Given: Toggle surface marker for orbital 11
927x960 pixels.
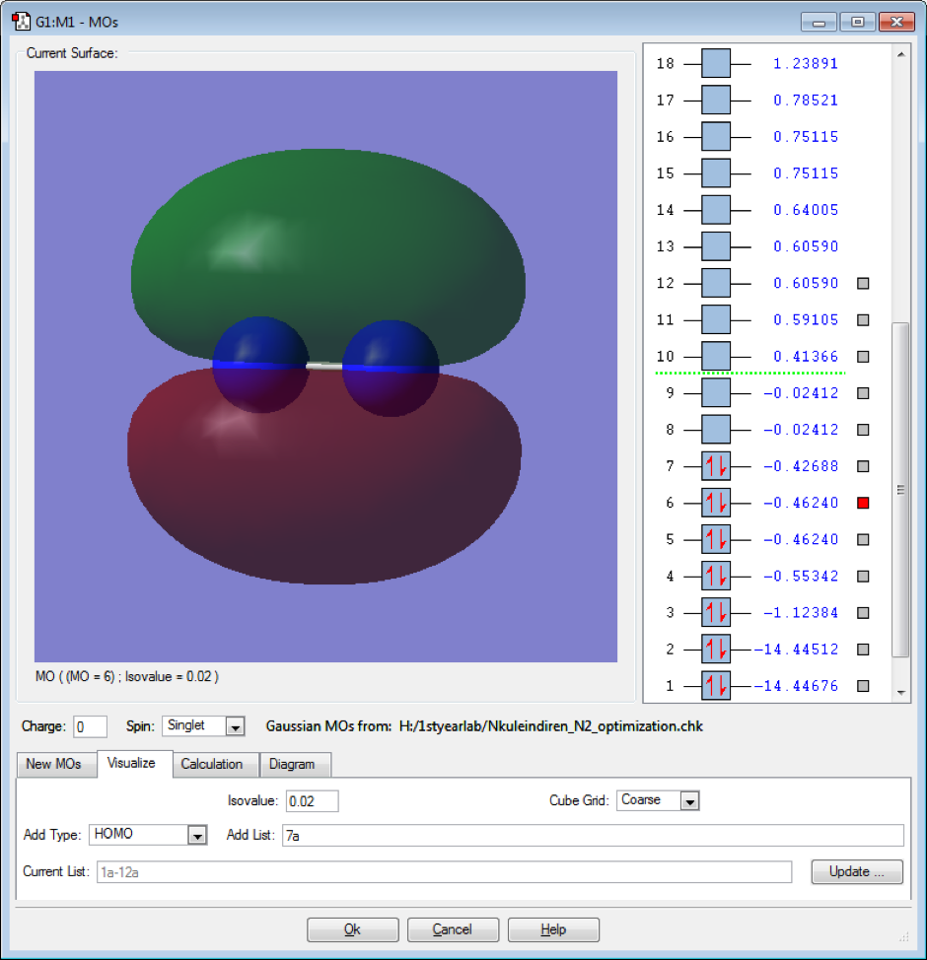Looking at the screenshot, I should [863, 319].
